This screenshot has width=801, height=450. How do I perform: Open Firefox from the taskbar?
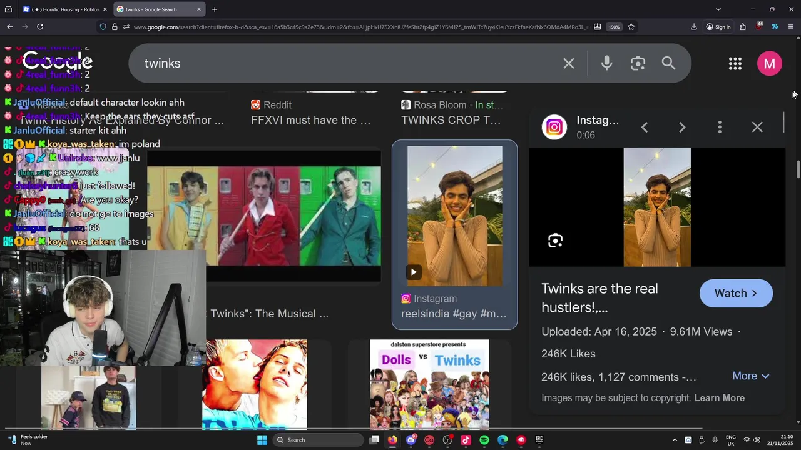[x=392, y=440]
